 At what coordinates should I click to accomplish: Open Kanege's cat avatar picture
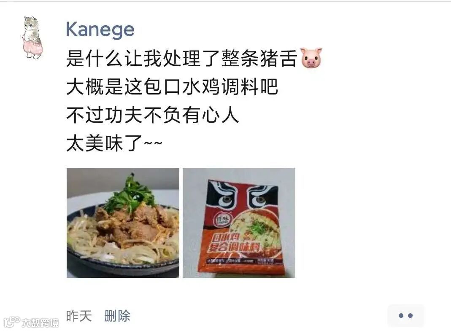pos(32,38)
